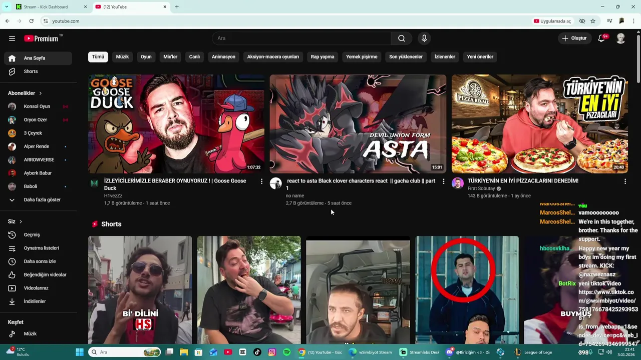
Task: Open the notifications bell
Action: tap(602, 38)
